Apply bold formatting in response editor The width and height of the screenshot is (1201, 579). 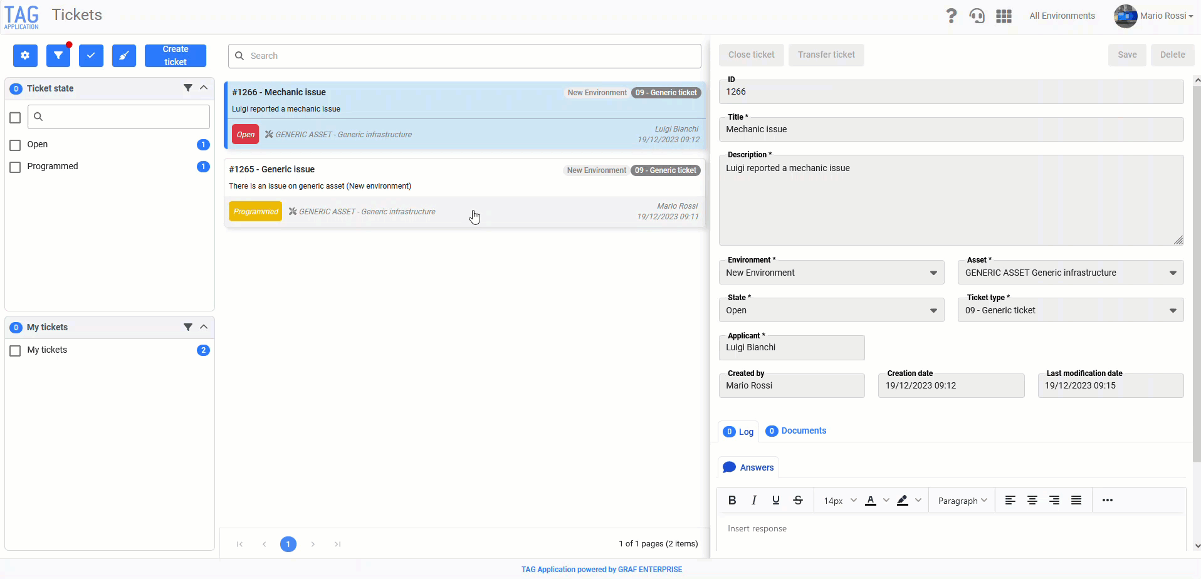click(x=732, y=500)
